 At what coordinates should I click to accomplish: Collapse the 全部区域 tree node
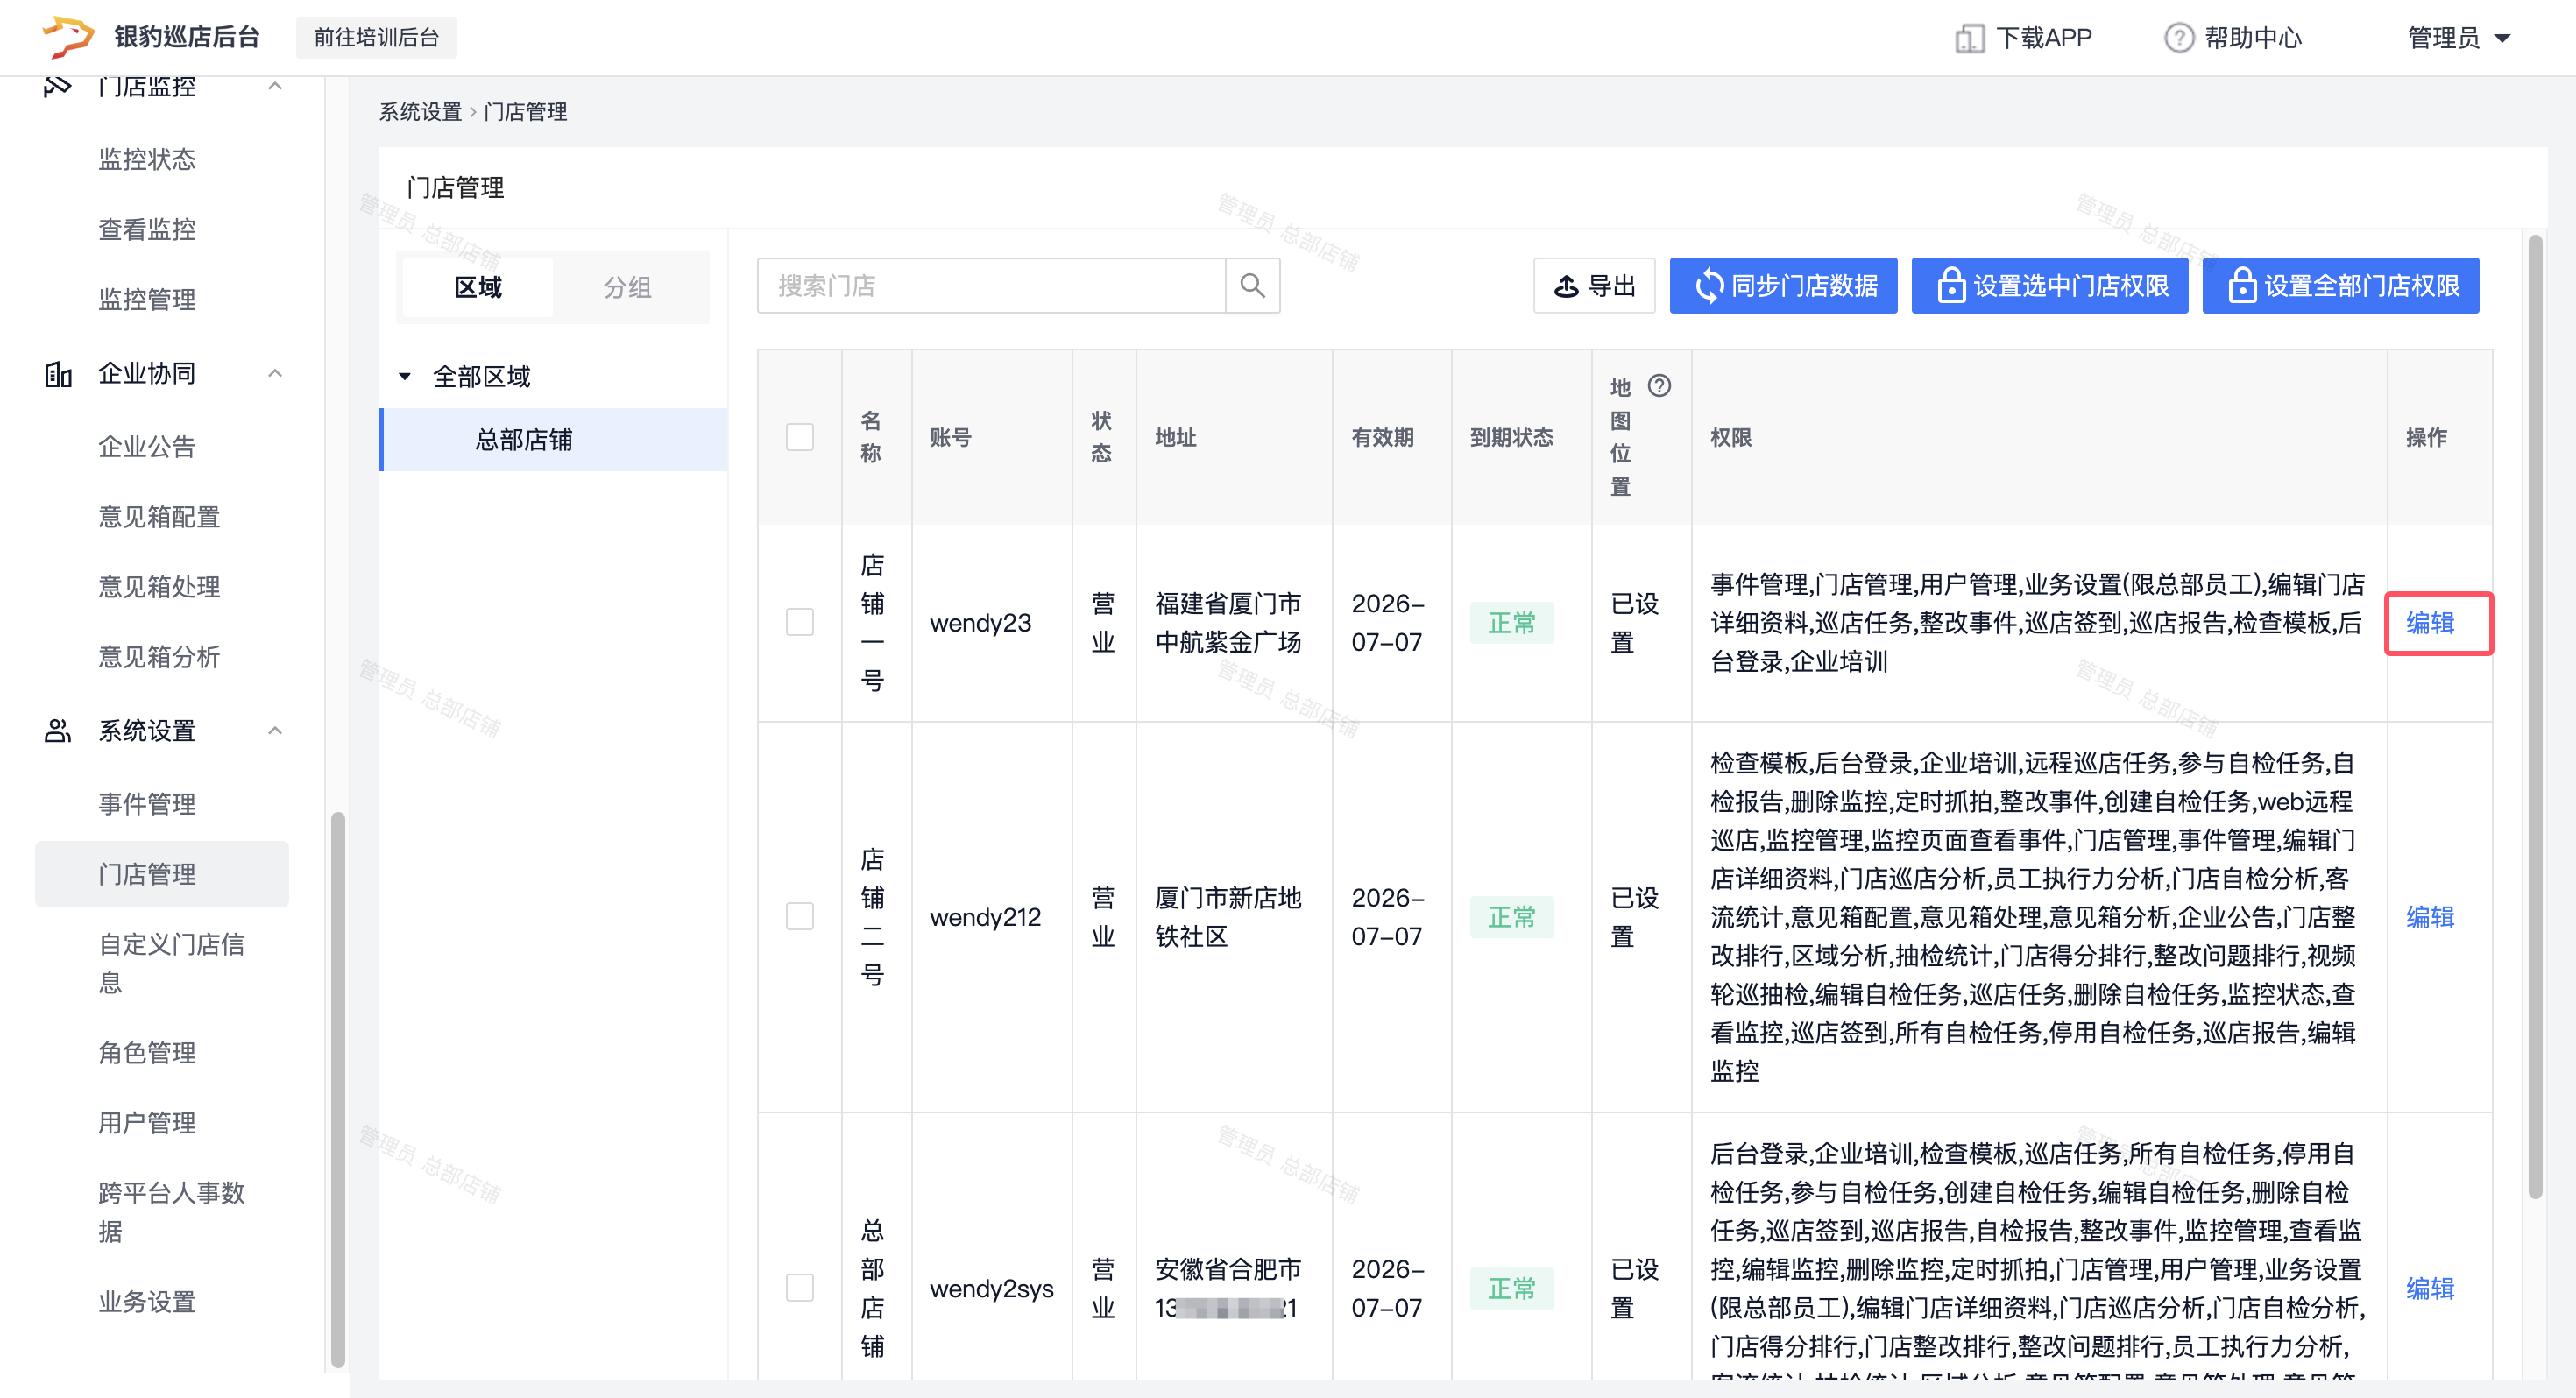[x=405, y=377]
